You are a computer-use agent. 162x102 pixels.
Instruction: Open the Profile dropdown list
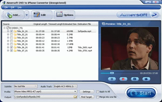pyautogui.click(x=46, y=92)
